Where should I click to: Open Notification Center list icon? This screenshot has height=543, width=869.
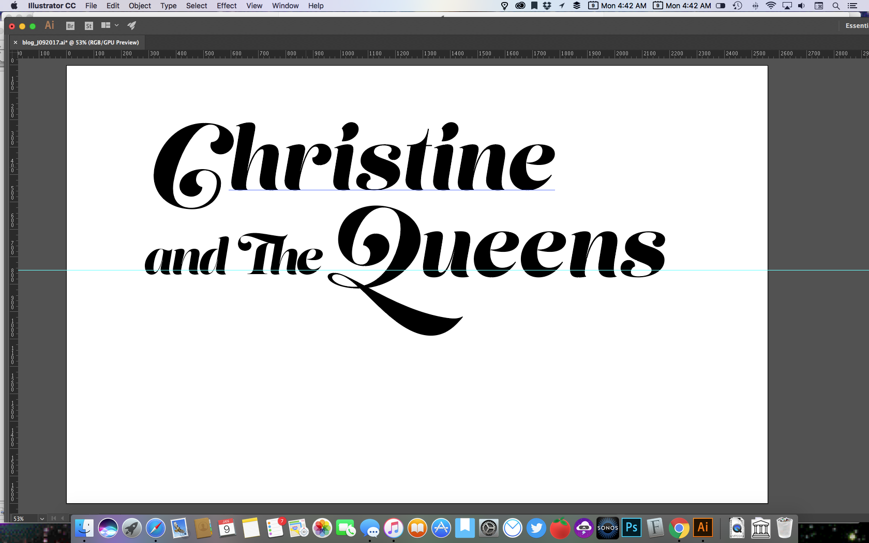pyautogui.click(x=853, y=6)
